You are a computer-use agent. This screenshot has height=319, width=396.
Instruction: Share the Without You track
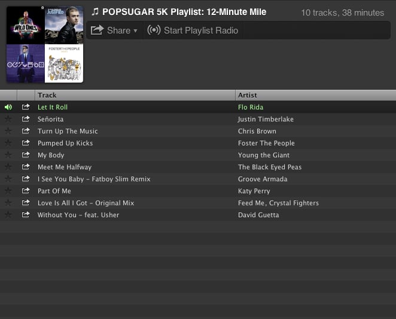26,215
